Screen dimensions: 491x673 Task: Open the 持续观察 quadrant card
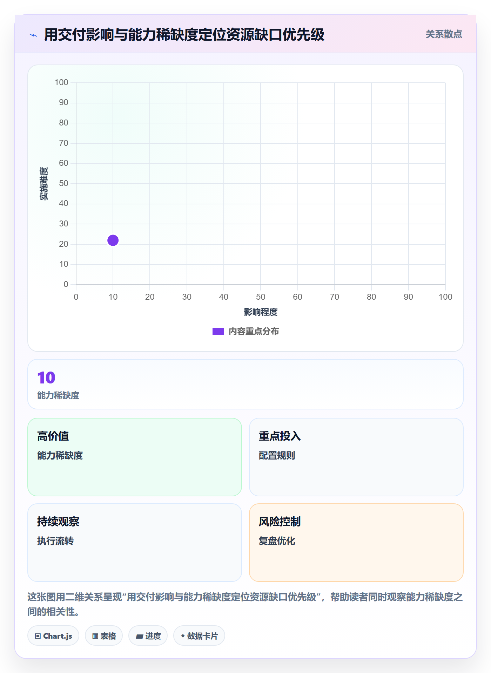pyautogui.click(x=135, y=543)
